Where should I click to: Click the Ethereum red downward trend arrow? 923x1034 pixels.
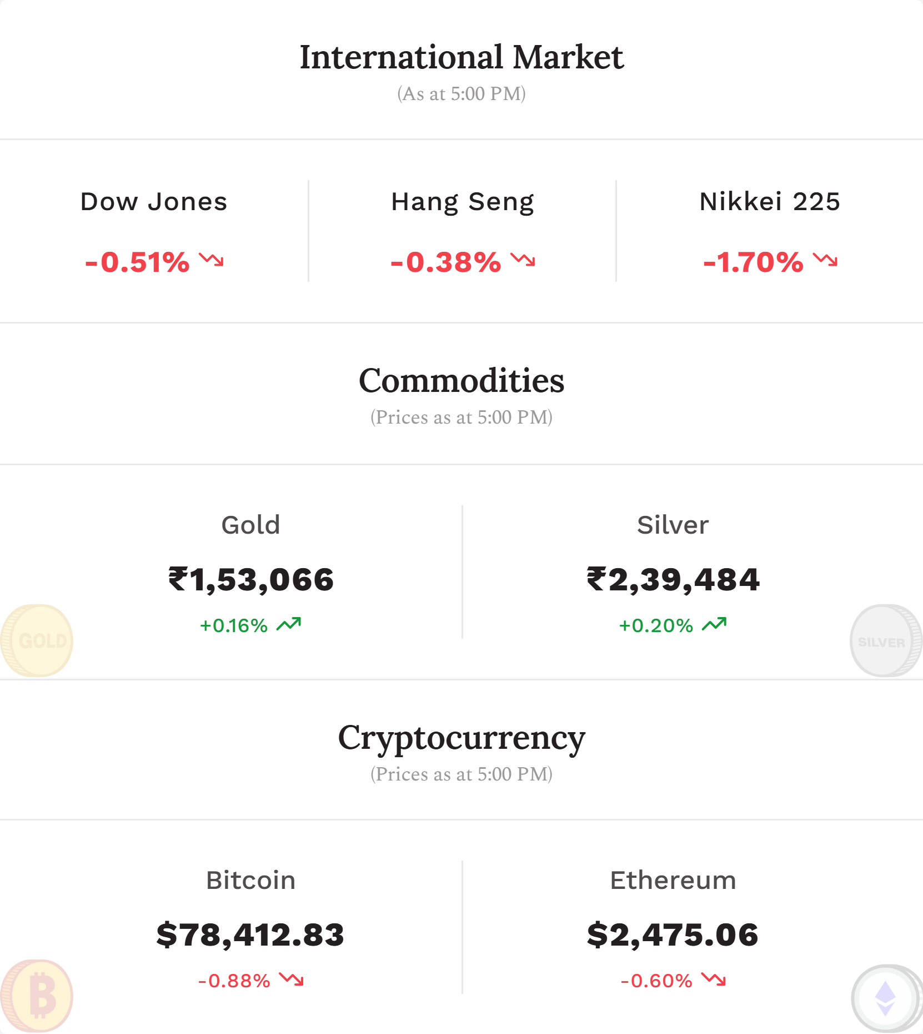click(714, 979)
